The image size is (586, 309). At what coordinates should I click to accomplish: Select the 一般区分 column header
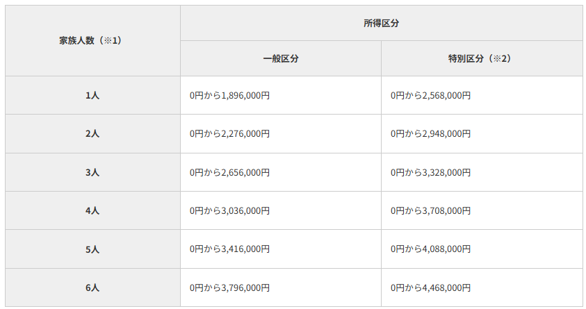click(281, 59)
